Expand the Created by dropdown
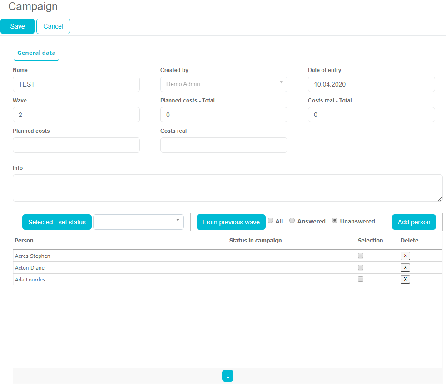The width and height of the screenshot is (446, 387). (223, 84)
